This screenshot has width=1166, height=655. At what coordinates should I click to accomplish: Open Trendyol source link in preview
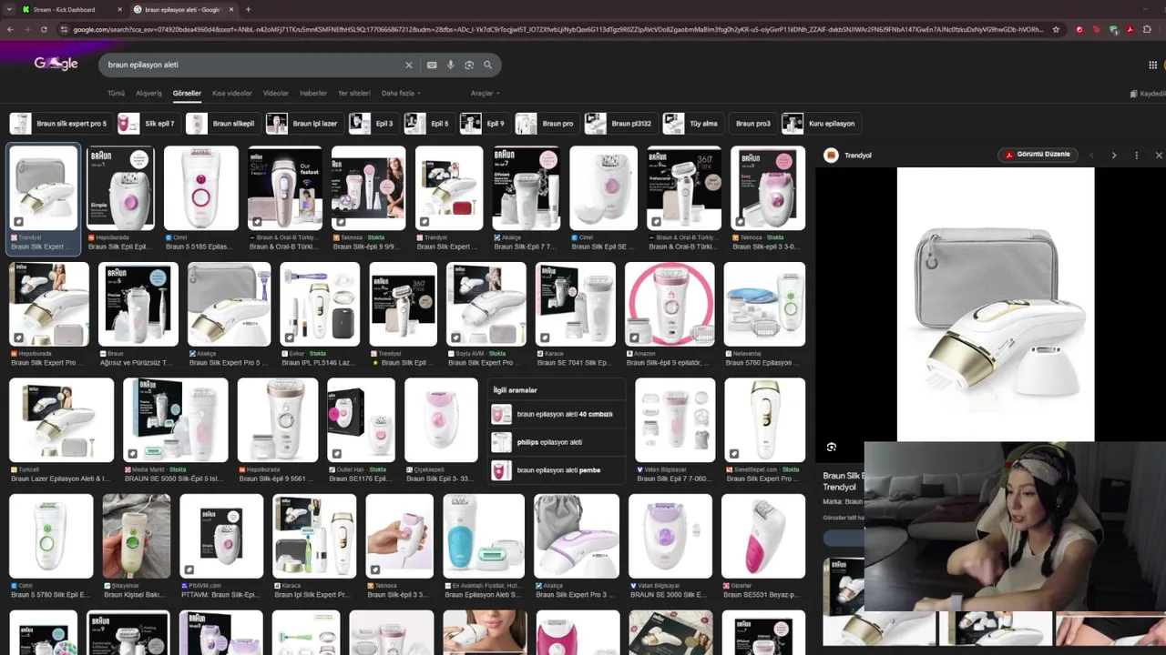pyautogui.click(x=848, y=156)
